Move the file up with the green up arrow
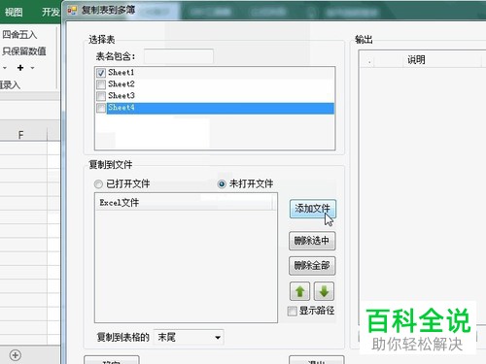486x364 pixels. pos(299,291)
